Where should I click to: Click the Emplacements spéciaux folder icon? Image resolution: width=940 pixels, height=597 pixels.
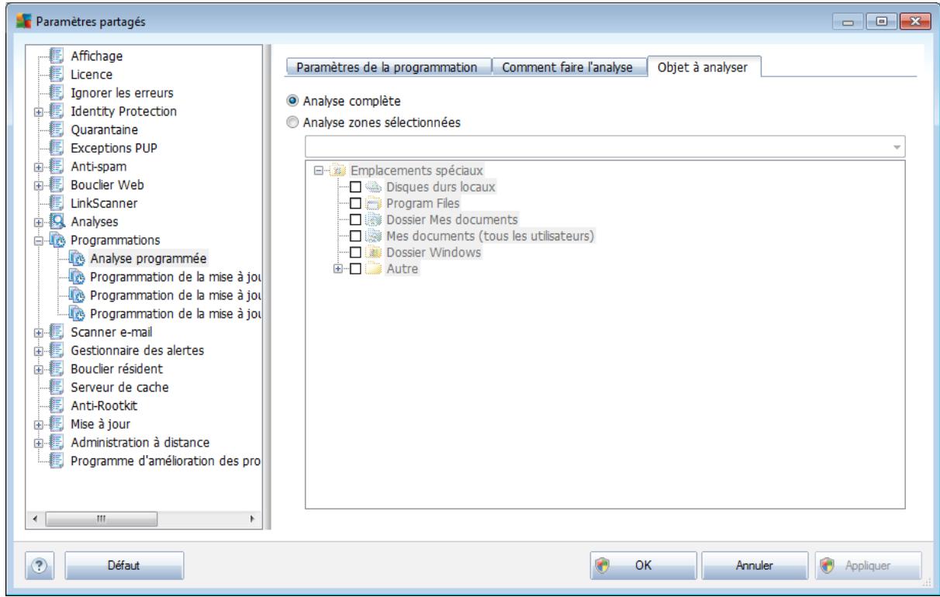pyautogui.click(x=339, y=171)
